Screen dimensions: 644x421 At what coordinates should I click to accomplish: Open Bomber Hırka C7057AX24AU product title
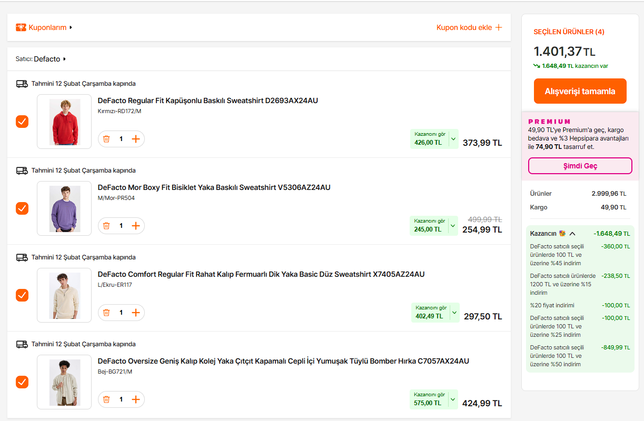tap(283, 361)
